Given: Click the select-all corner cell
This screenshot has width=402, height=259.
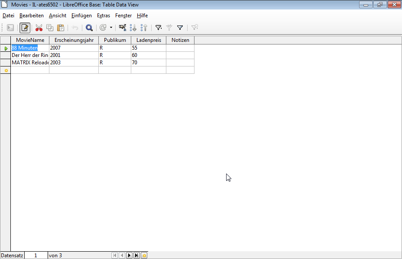Looking at the screenshot, I should 5,40.
